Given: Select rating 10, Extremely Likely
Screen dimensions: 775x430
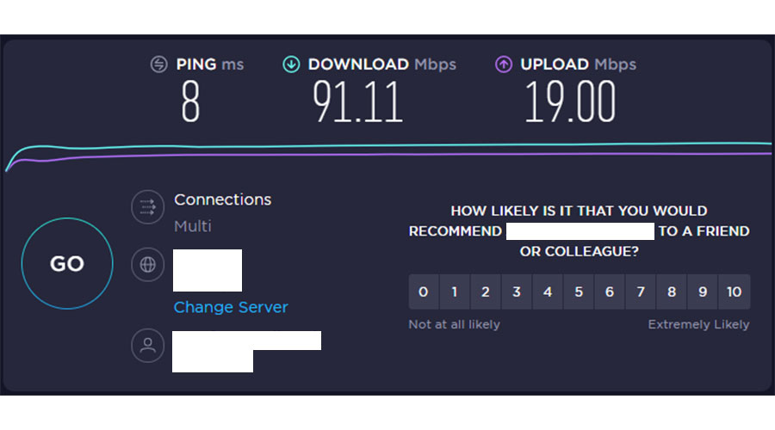Looking at the screenshot, I should coord(735,292).
